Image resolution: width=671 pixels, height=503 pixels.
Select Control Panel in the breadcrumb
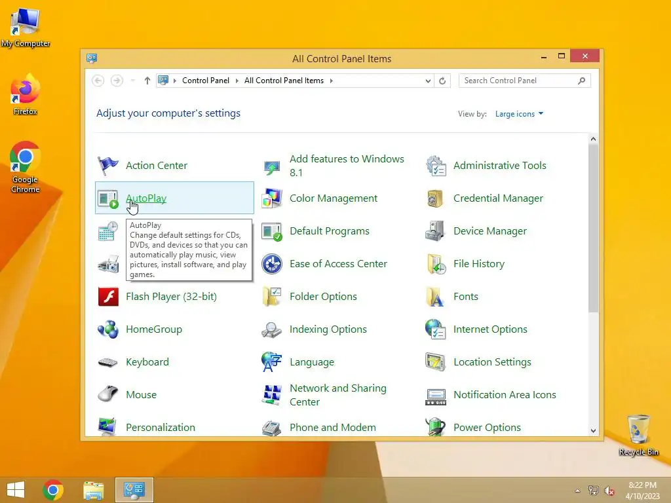pyautogui.click(x=206, y=81)
